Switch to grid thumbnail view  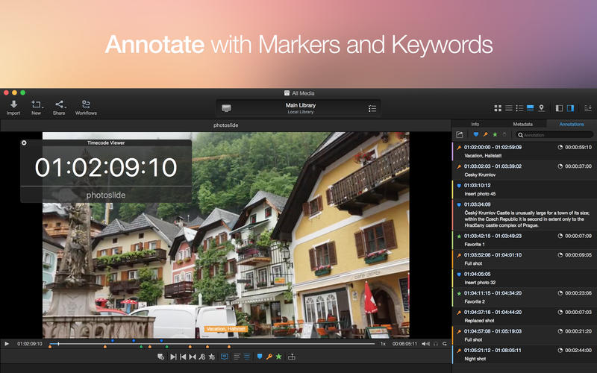498,108
